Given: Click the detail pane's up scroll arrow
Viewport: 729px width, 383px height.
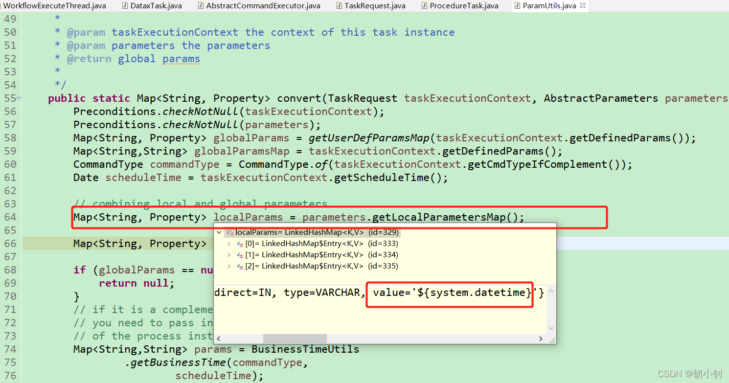Looking at the screenshot, I should (551, 291).
